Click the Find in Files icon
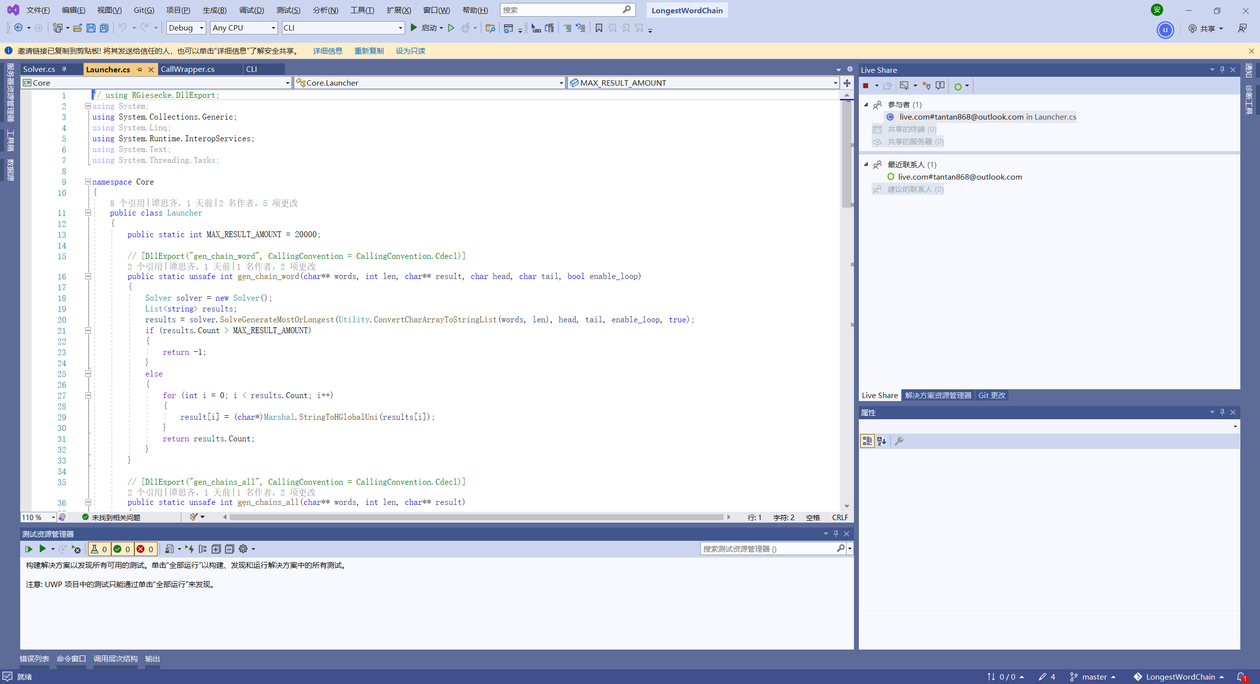1260x684 pixels. pos(490,28)
